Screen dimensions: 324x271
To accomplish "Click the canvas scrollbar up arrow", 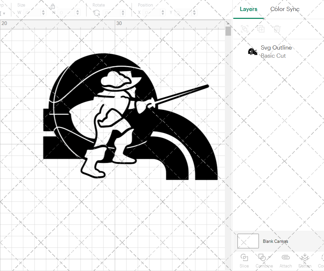I will pos(228,23).
